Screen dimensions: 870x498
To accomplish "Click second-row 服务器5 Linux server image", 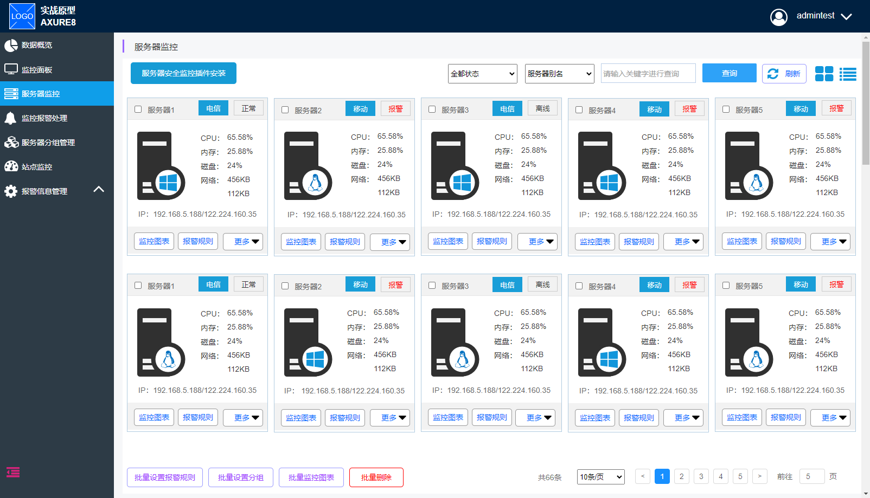I will click(749, 342).
